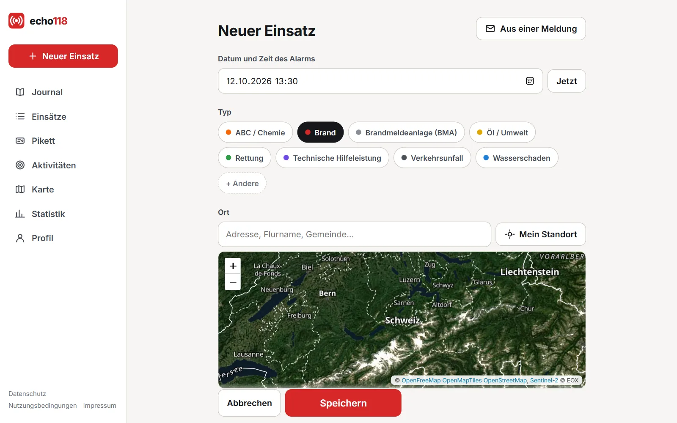
Task: Open Statistik page
Action: click(63, 214)
